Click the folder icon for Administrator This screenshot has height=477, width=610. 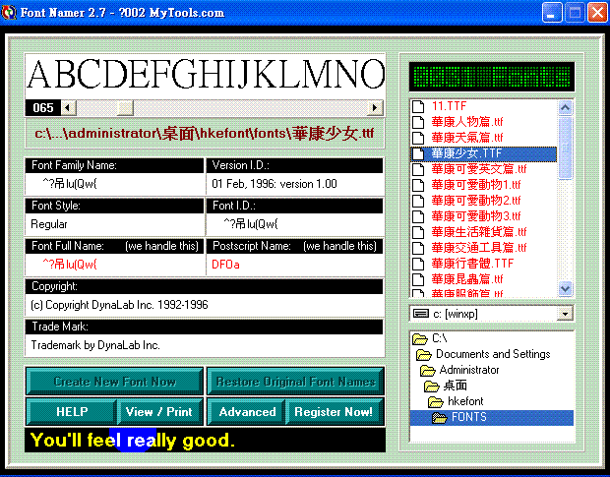pyautogui.click(x=428, y=371)
